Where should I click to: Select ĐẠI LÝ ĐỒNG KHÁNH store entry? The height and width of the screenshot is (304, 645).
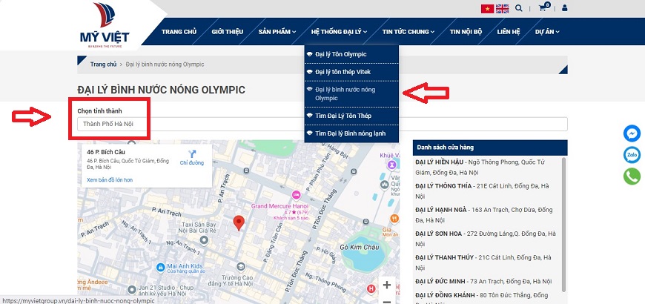tap(486, 298)
